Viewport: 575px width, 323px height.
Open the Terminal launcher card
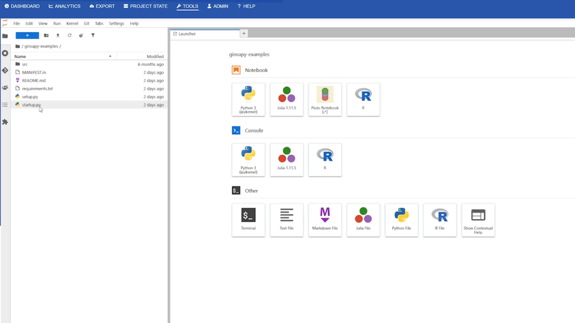(248, 220)
